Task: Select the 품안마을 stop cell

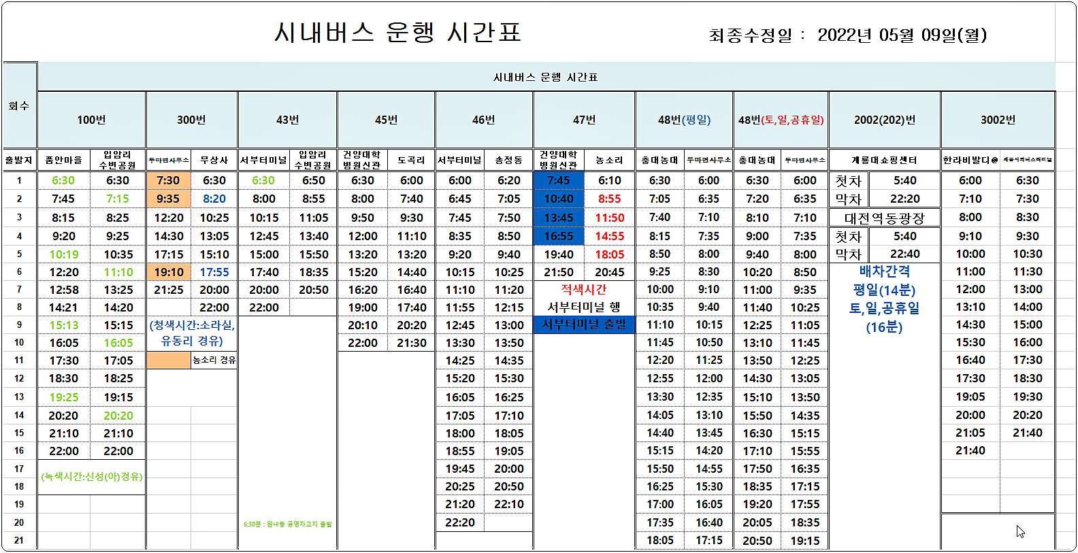Action: click(64, 160)
